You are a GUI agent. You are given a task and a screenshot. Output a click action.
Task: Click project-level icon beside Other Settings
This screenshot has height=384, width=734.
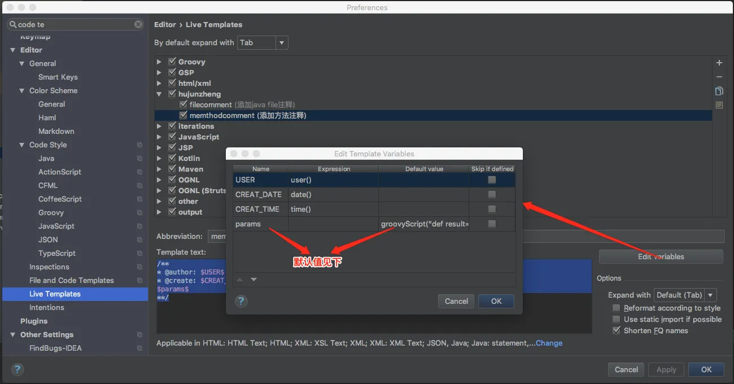tap(139, 335)
